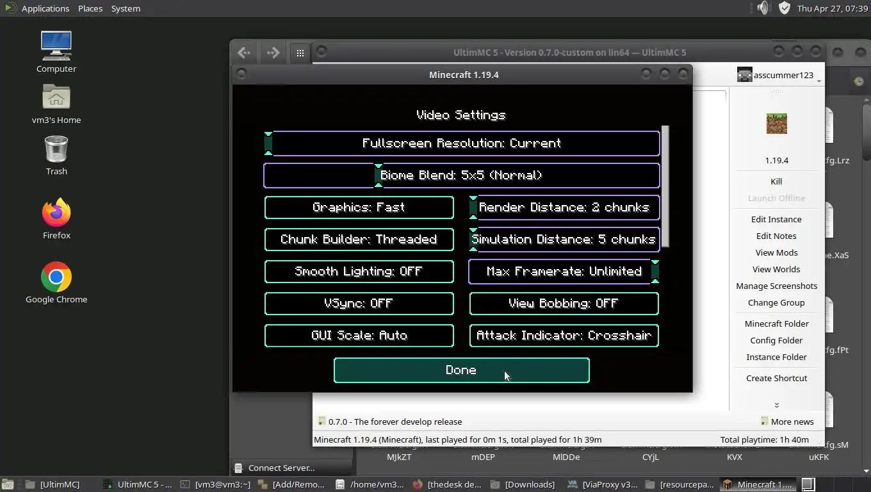Image resolution: width=871 pixels, height=492 pixels.
Task: Click the Max Framerate slider
Action: tap(564, 272)
